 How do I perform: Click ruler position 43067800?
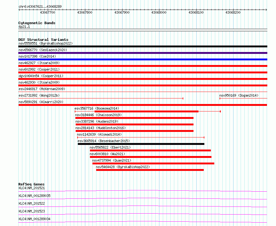point(85,12)
